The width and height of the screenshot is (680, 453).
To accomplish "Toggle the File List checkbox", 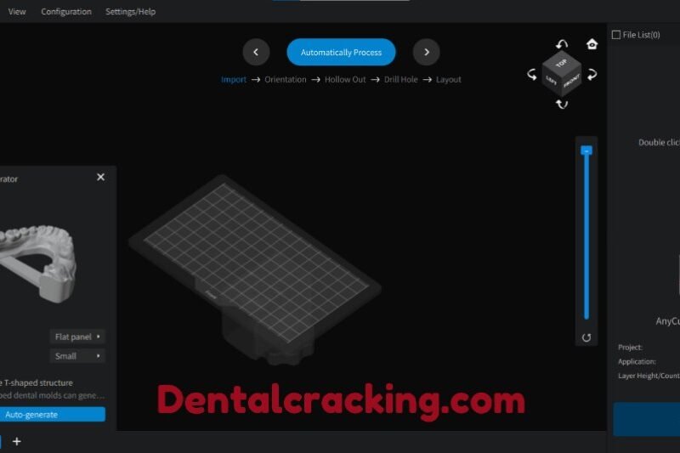I will 616,35.
